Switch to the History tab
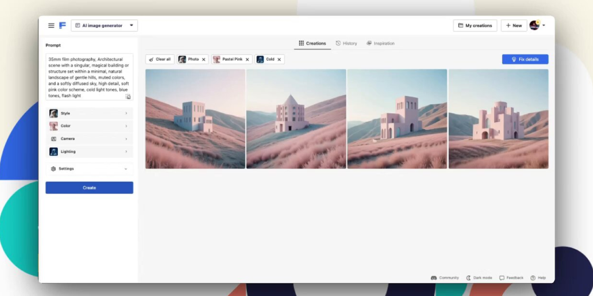The width and height of the screenshot is (593, 296). tap(346, 43)
